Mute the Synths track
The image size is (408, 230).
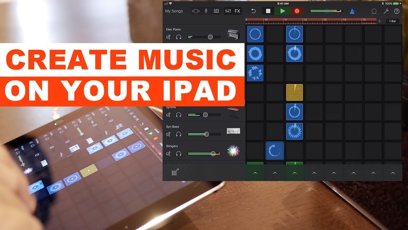point(168,115)
